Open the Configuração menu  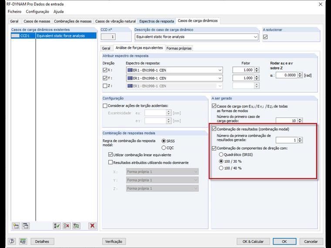click(37, 12)
